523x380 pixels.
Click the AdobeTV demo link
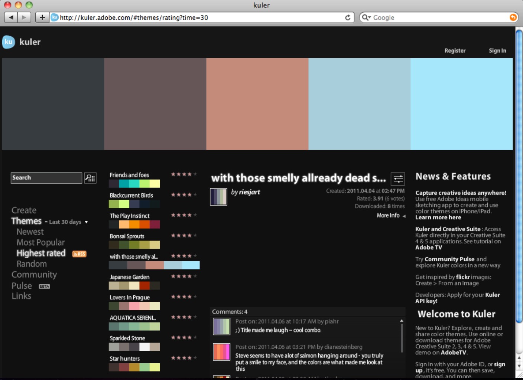[x=453, y=353]
